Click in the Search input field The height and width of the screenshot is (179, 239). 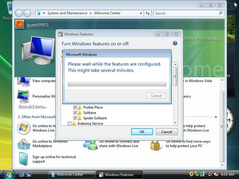coord(186,13)
